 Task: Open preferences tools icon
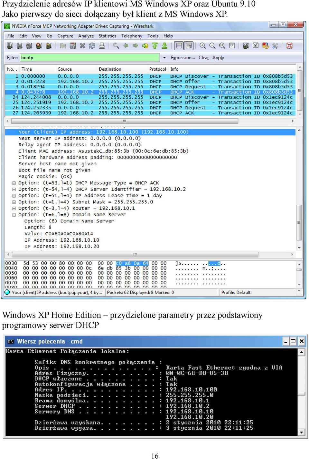point(275,46)
